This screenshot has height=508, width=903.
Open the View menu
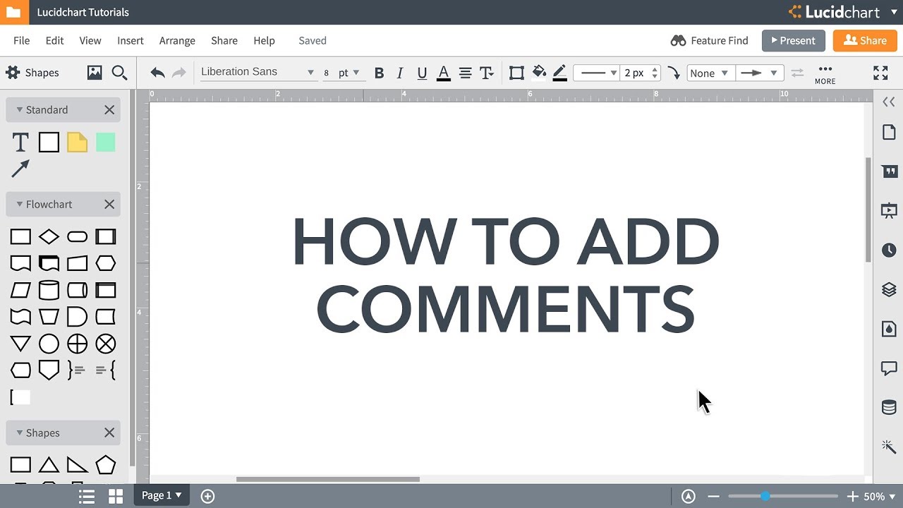90,41
